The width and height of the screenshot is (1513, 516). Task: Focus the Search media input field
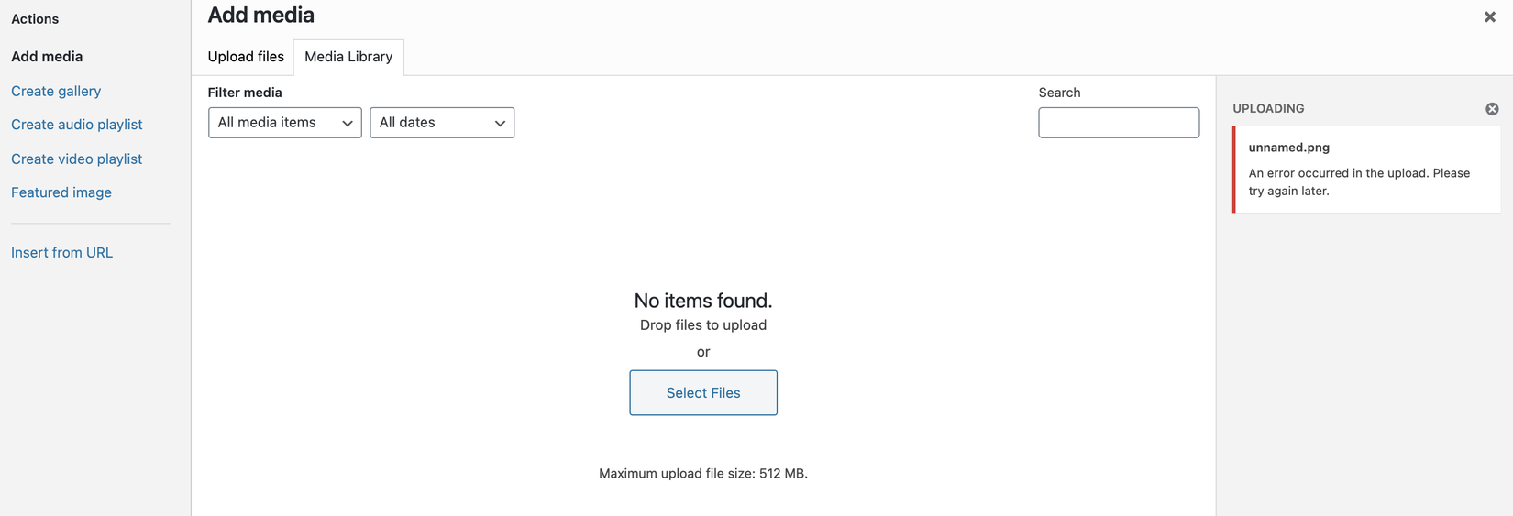[x=1118, y=123]
